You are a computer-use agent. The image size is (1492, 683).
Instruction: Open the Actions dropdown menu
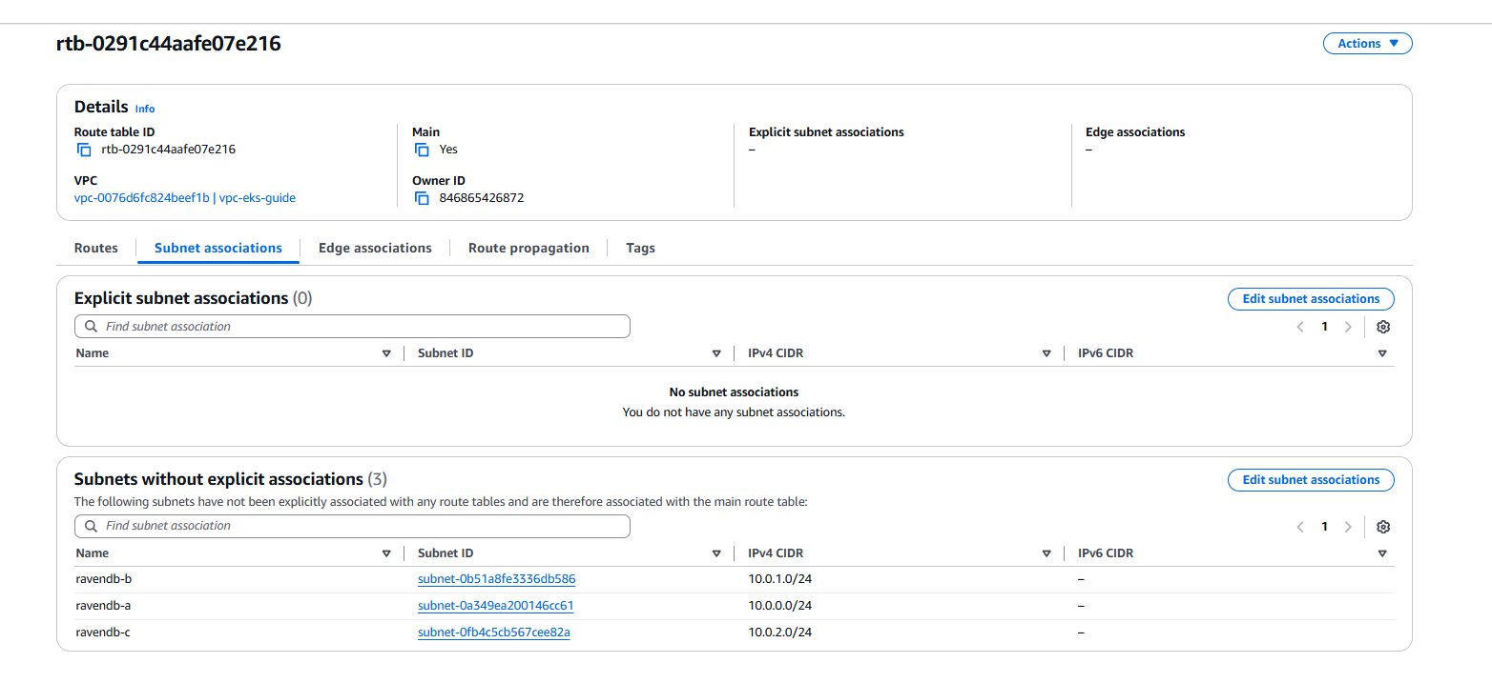pyautogui.click(x=1367, y=43)
